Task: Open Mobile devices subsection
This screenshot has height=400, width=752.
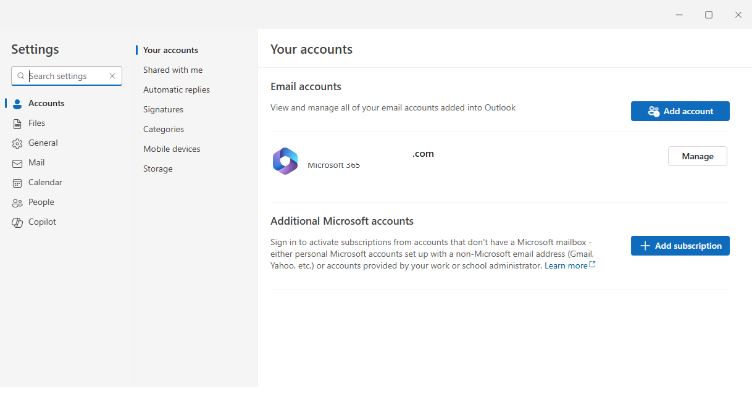Action: tap(172, 149)
